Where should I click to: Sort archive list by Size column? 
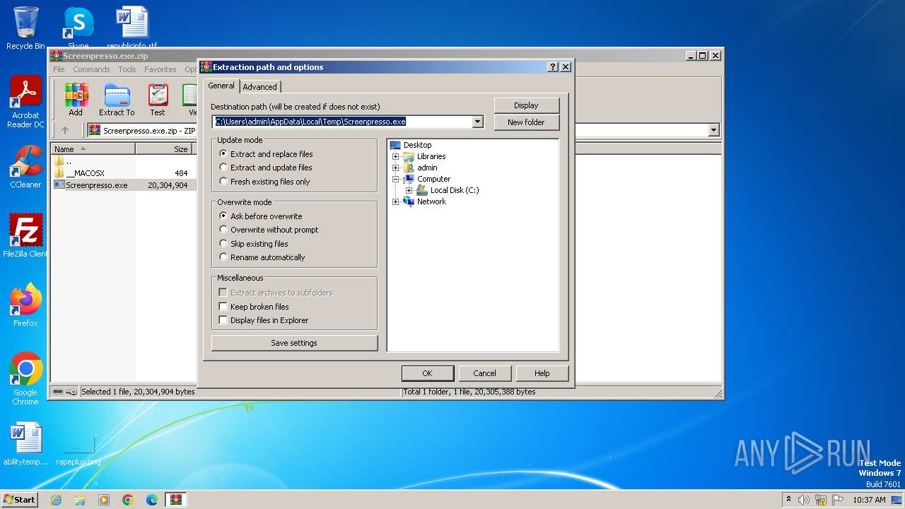(164, 149)
